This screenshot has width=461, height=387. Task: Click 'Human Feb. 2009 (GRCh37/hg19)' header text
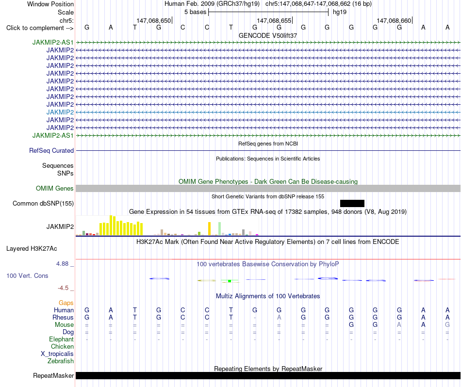click(212, 4)
